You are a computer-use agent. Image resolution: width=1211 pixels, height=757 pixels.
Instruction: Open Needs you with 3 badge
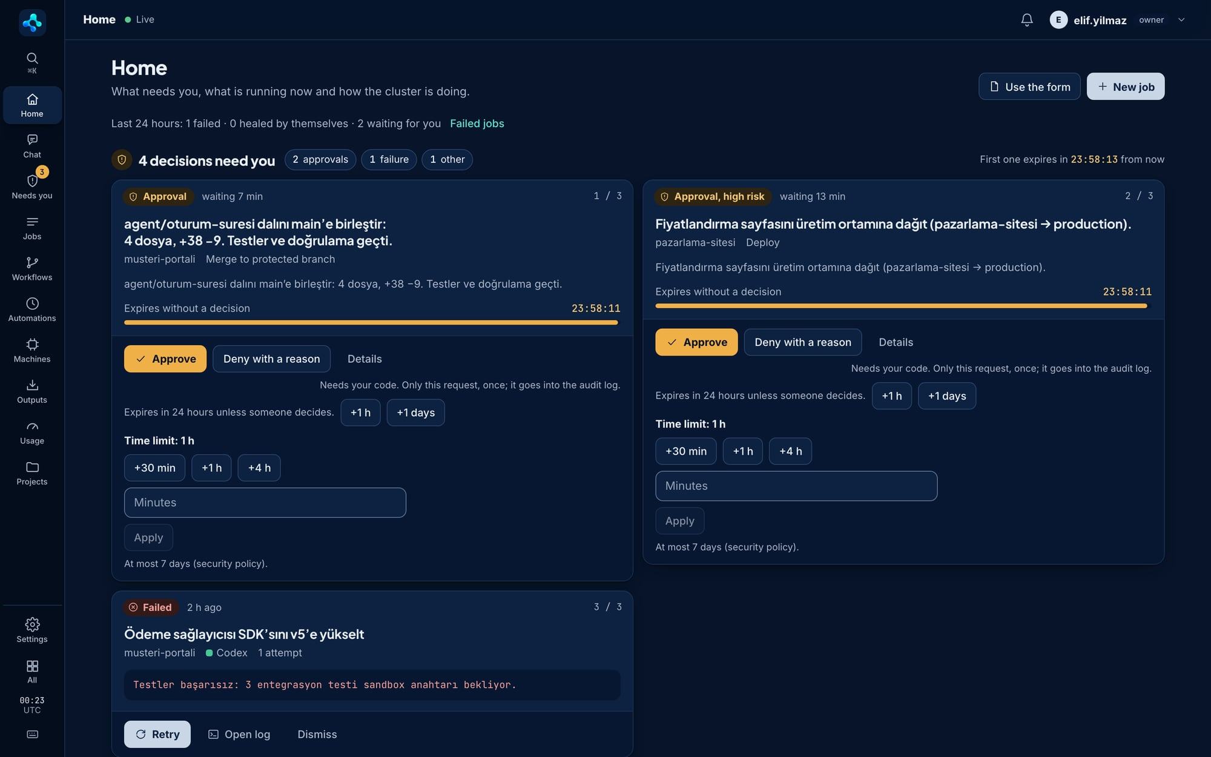32,186
